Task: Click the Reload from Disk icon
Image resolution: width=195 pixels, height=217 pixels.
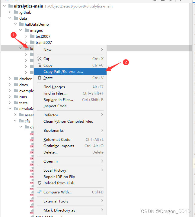Action: [x=40, y=183]
